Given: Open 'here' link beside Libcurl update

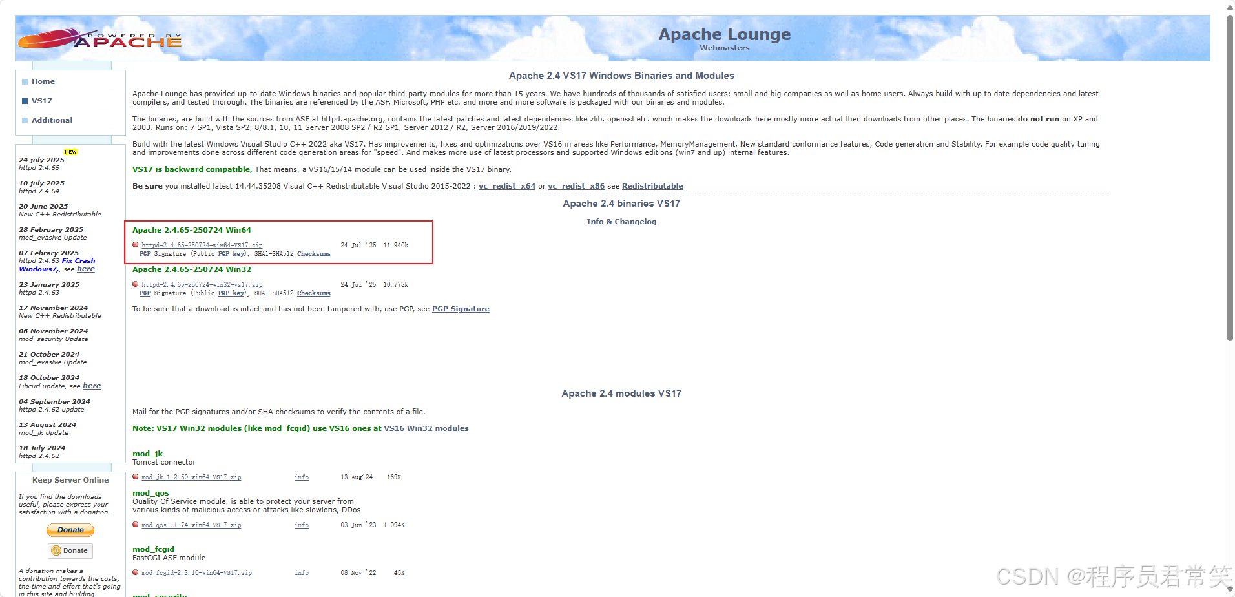Looking at the screenshot, I should 92,386.
